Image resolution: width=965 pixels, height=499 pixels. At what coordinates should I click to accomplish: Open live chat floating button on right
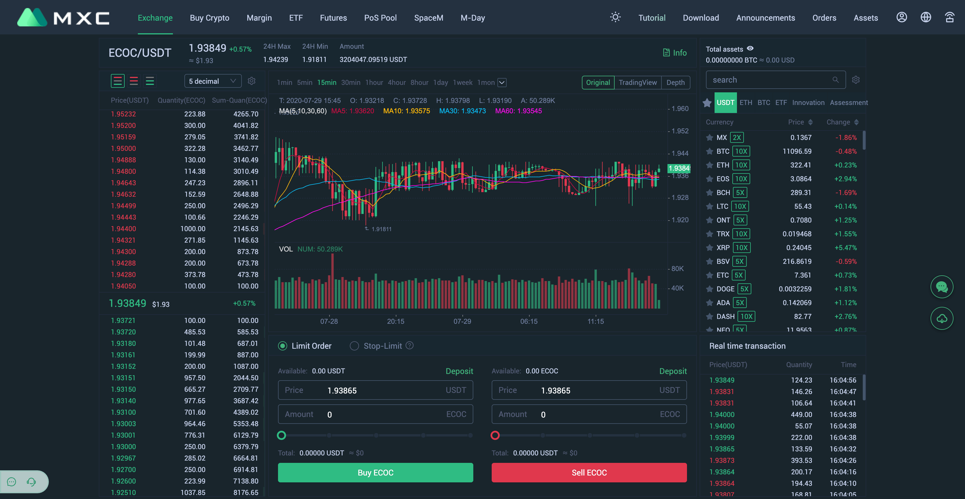pos(941,286)
